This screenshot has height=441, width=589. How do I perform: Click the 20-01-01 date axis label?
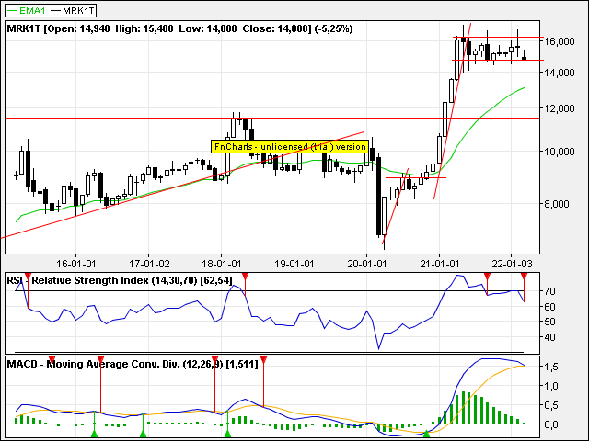[x=366, y=264]
